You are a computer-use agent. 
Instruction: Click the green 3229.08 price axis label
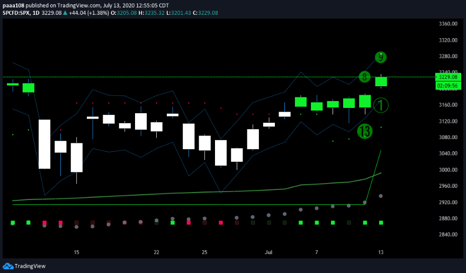[x=448, y=77]
